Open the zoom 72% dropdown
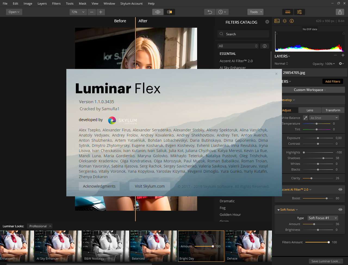 (x=78, y=12)
